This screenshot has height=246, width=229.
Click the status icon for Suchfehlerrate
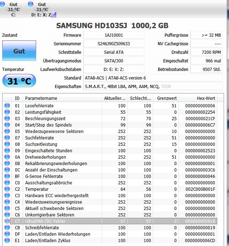[7, 138]
